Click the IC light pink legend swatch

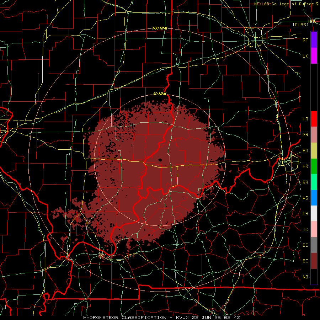(314, 229)
